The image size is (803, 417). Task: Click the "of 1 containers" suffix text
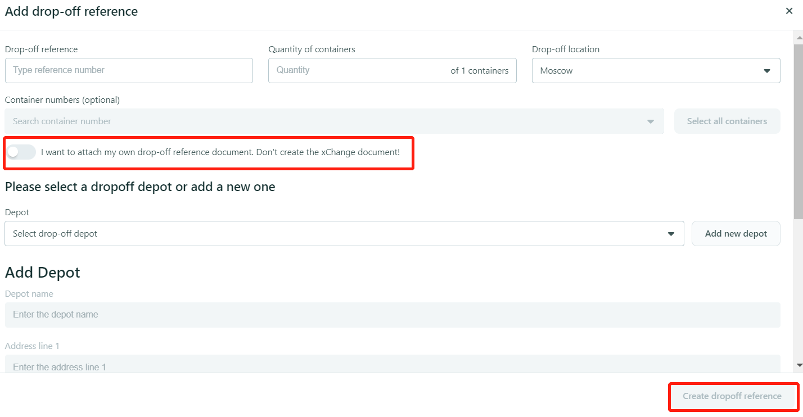(x=479, y=71)
